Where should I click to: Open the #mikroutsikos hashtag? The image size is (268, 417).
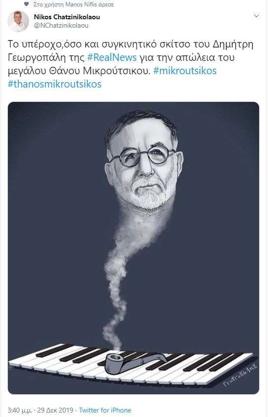[x=185, y=71]
